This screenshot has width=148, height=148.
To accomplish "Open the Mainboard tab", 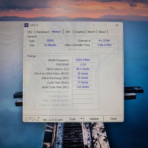I will (x=43, y=32).
